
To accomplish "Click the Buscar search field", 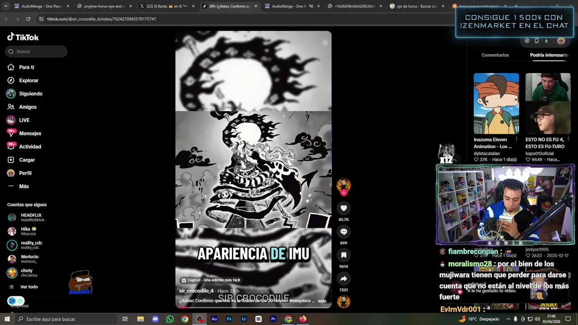I will point(36,51).
